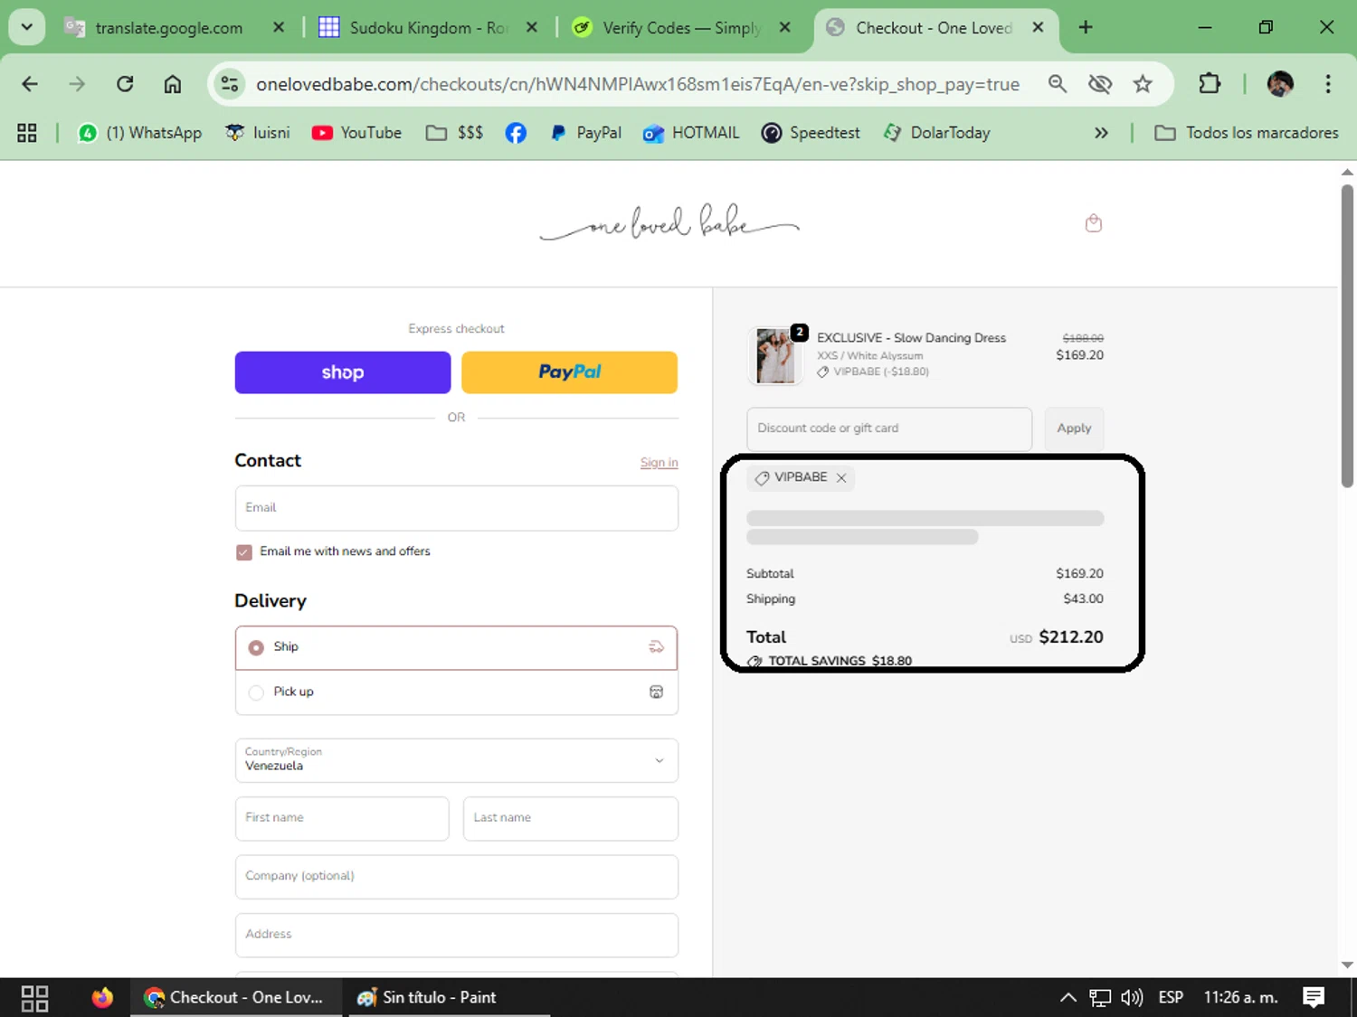Click the Apply discount button
Screen dimensions: 1357x1017
click(x=1074, y=428)
